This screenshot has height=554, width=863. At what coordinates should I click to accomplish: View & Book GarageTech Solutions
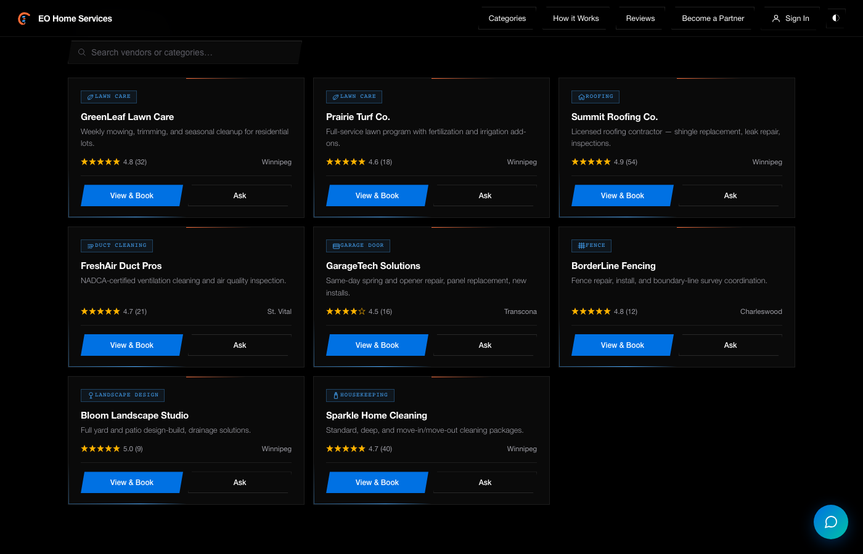tap(377, 345)
